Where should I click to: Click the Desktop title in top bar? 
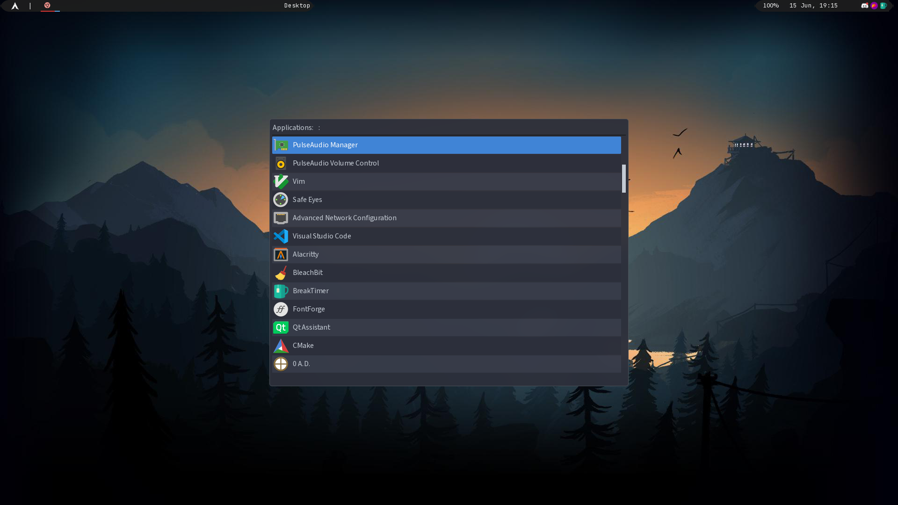click(x=297, y=6)
